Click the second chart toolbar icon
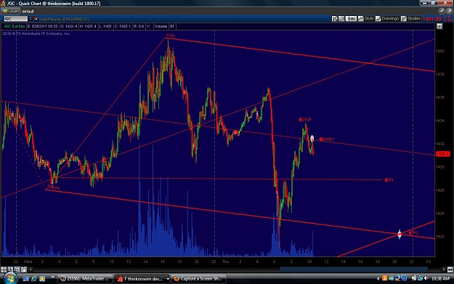 pos(341,19)
